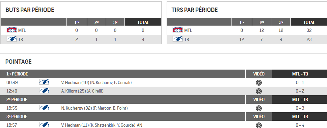The image size is (327, 128).
Task: Click the Canadiens logo in shots table
Action: tap(177, 30)
